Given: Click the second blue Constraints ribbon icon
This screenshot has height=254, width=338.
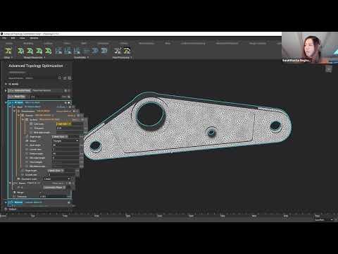Looking at the screenshot, I should 68,51.
